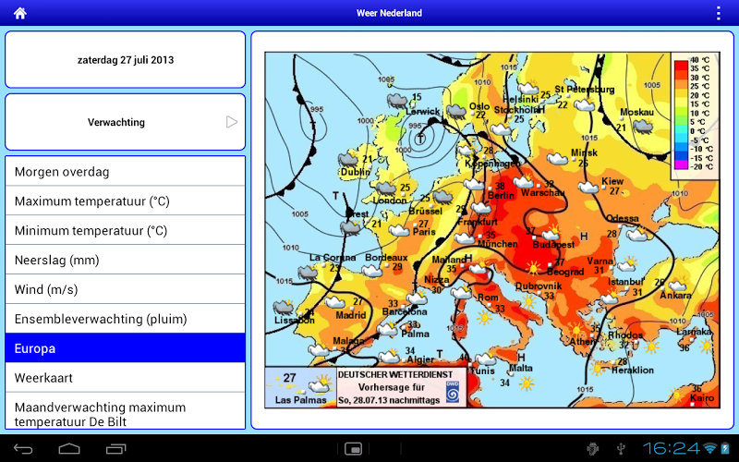
Task: Tap the Lerwick rain cloud icon
Action: (397, 101)
